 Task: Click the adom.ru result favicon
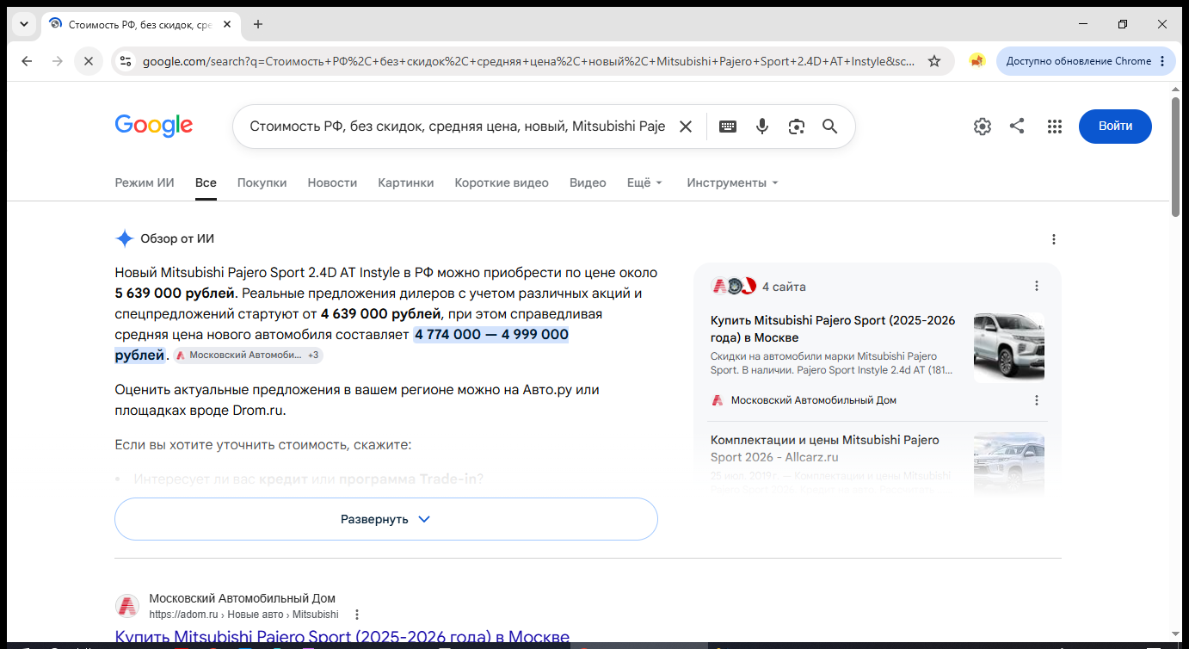tap(127, 606)
